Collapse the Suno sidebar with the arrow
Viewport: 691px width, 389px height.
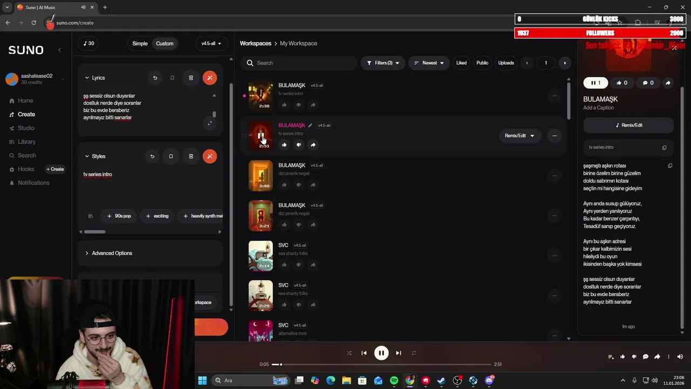pos(59,50)
